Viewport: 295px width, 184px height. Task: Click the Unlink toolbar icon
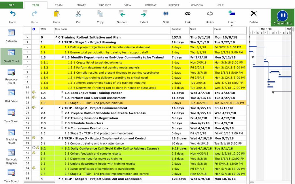209,13
